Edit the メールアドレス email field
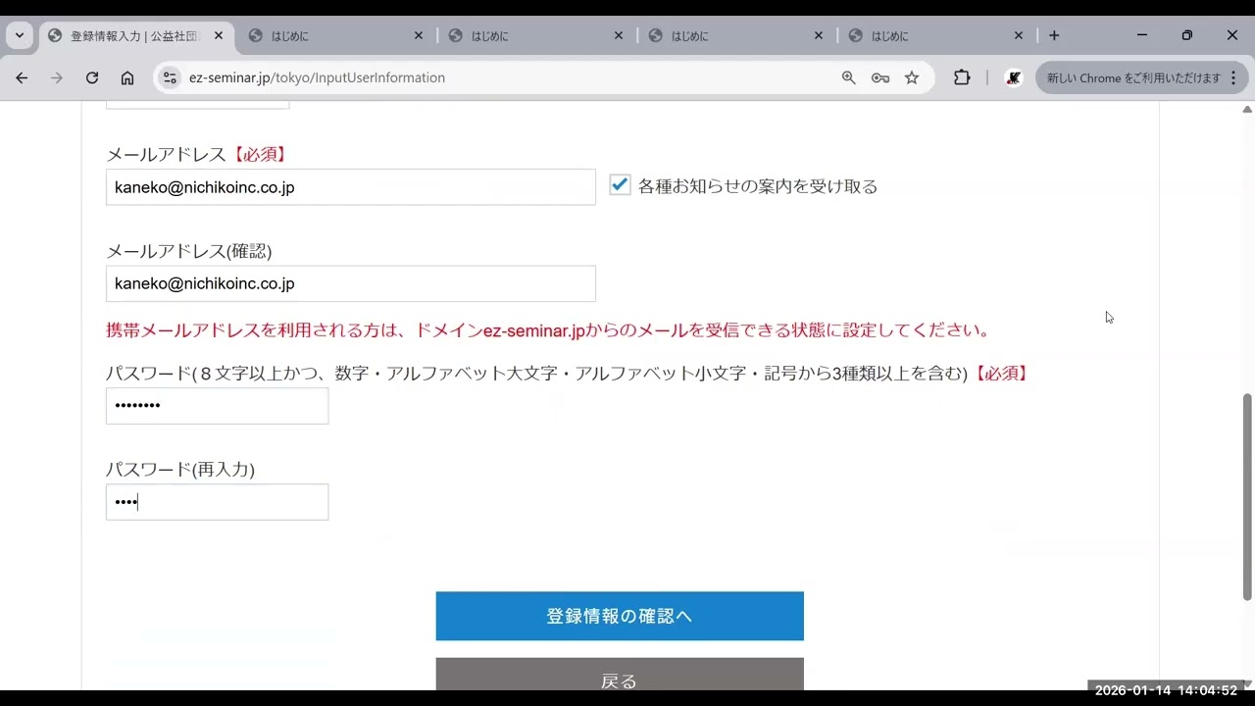Screen dimensions: 1255x706 350,187
